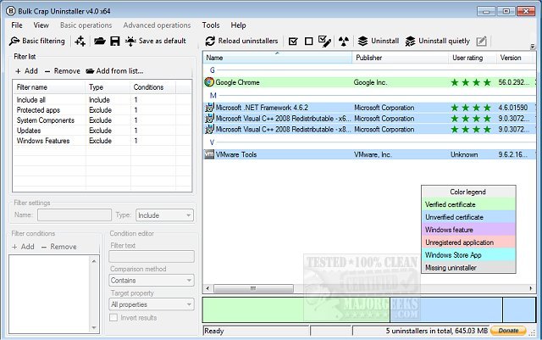Click the Donate button
The height and width of the screenshot is (340, 542).
[x=508, y=331]
